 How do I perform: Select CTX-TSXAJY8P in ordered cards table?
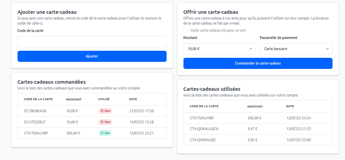coord(36,133)
